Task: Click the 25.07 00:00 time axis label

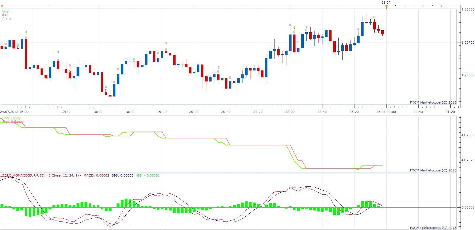Action: tap(386, 112)
